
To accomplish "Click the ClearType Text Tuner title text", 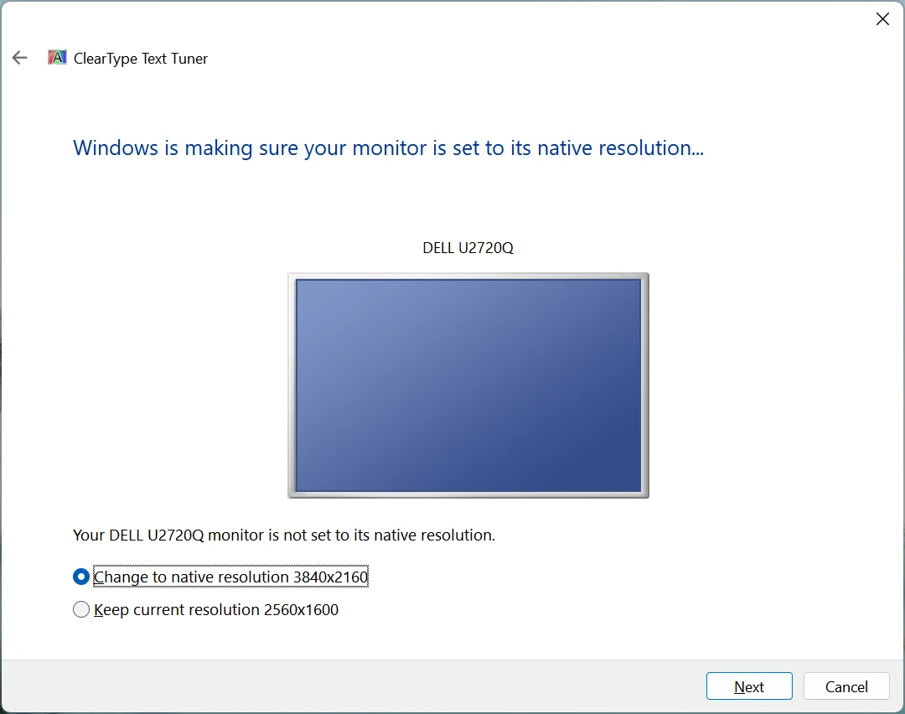I will click(138, 59).
